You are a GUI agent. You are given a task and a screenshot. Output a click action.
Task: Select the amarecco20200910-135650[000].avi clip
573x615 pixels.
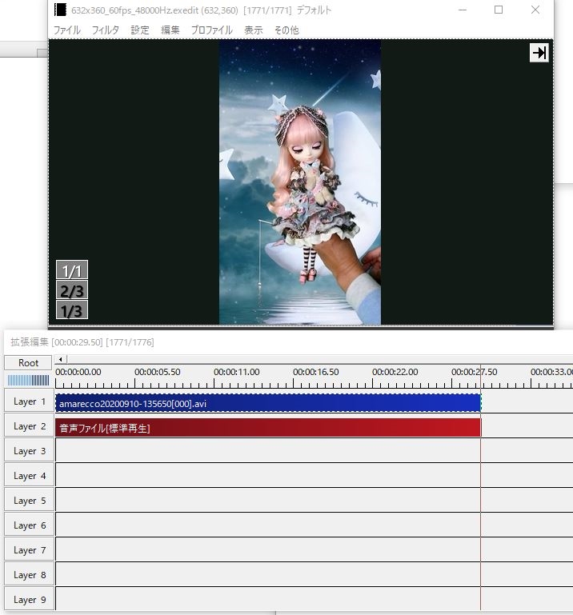(268, 403)
